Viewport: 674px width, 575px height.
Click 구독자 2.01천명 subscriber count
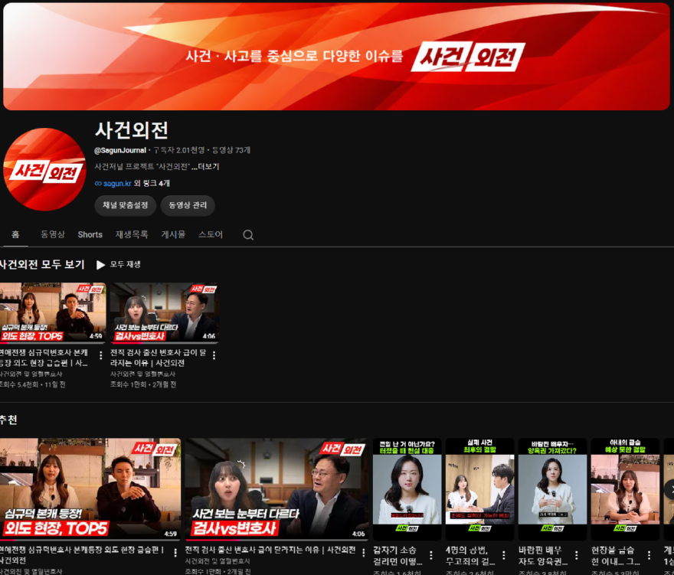pos(179,150)
